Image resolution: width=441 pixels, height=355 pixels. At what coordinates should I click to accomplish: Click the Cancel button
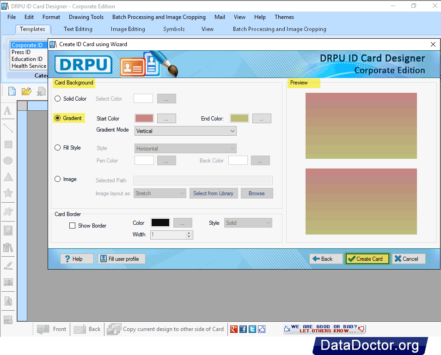click(x=408, y=259)
